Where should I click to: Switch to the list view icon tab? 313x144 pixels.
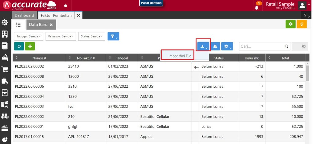pos(18,24)
